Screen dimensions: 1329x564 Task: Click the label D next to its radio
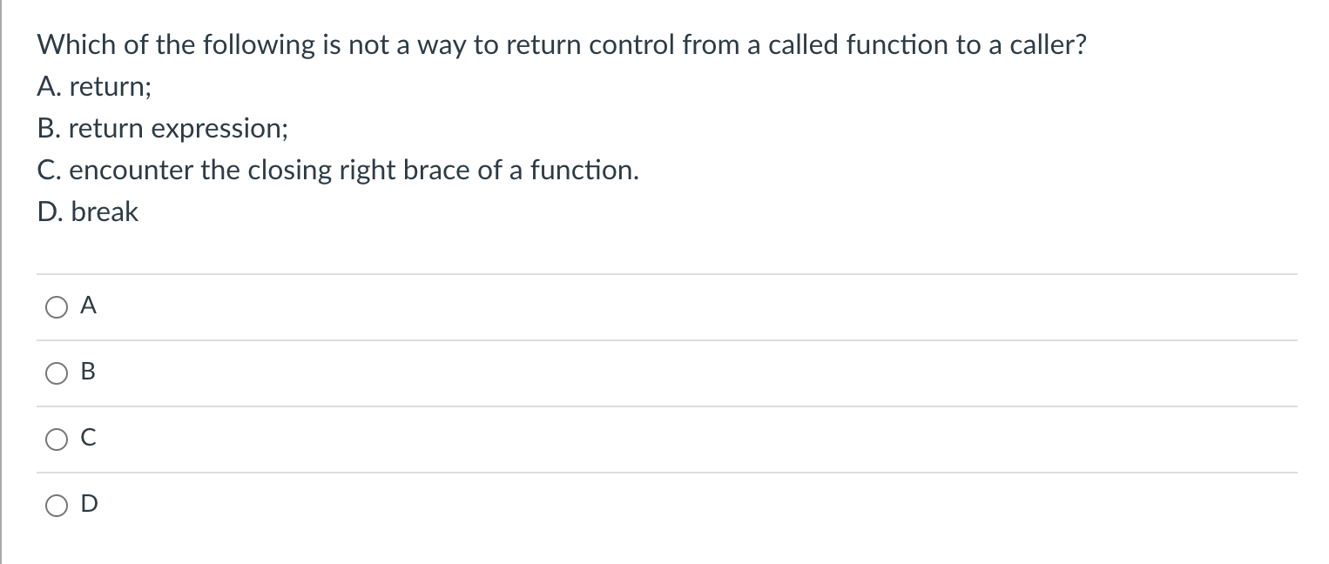click(88, 505)
